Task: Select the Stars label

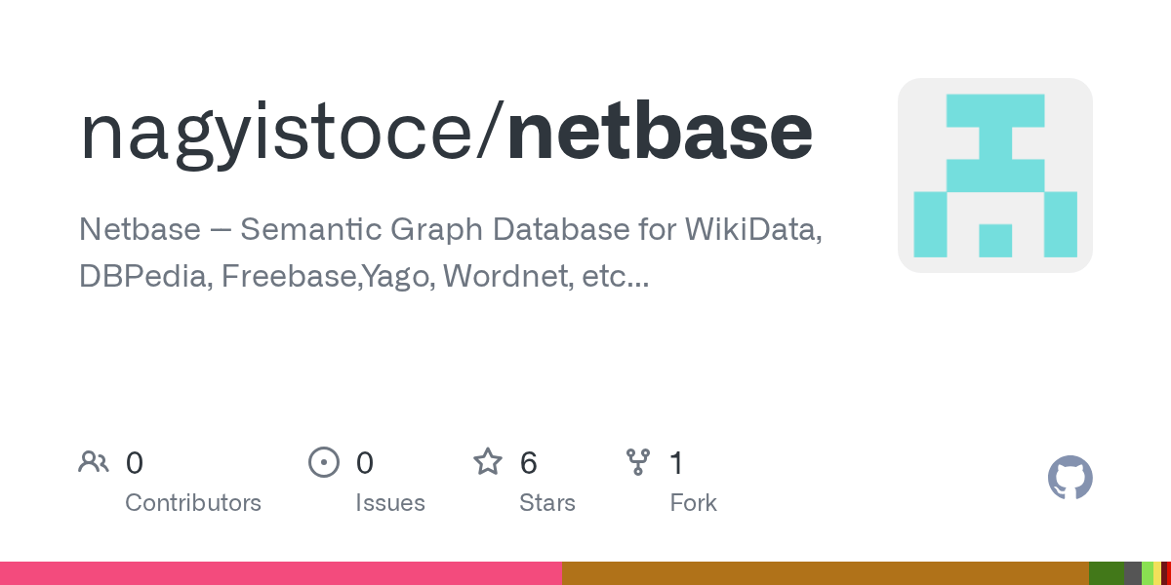Action: click(x=547, y=503)
